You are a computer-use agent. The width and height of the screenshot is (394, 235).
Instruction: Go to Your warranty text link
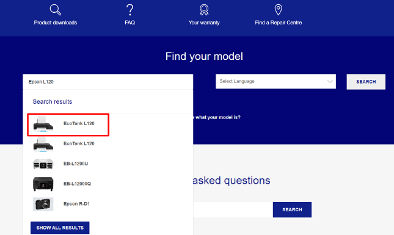pyautogui.click(x=204, y=23)
